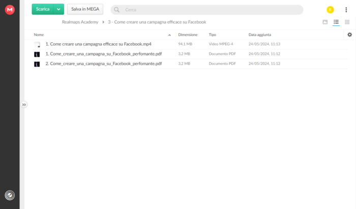Click PDF icon of second perfomante.pdf
The image size is (356, 209).
tap(37, 64)
